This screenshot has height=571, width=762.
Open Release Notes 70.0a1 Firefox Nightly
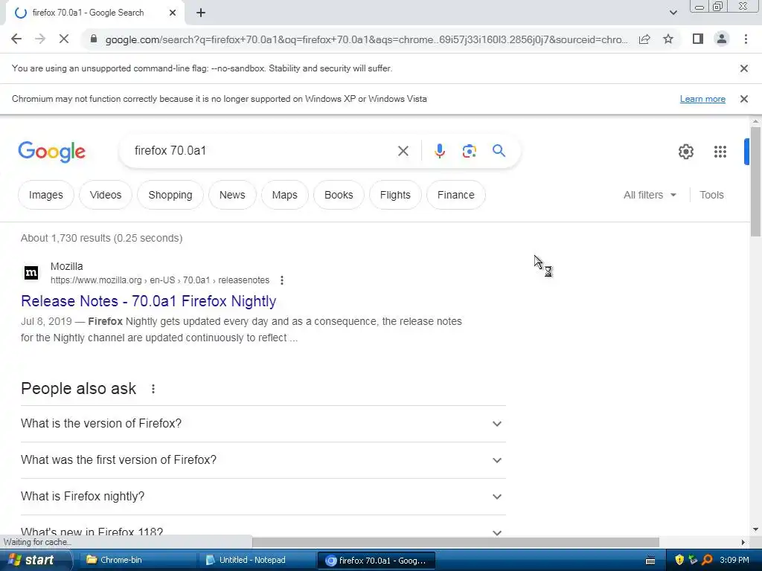149,301
